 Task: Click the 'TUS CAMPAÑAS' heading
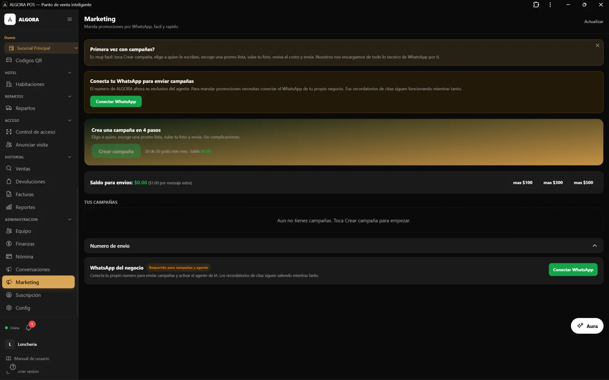click(x=101, y=202)
